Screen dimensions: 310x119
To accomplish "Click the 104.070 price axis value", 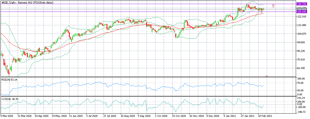I will click(x=301, y=34).
